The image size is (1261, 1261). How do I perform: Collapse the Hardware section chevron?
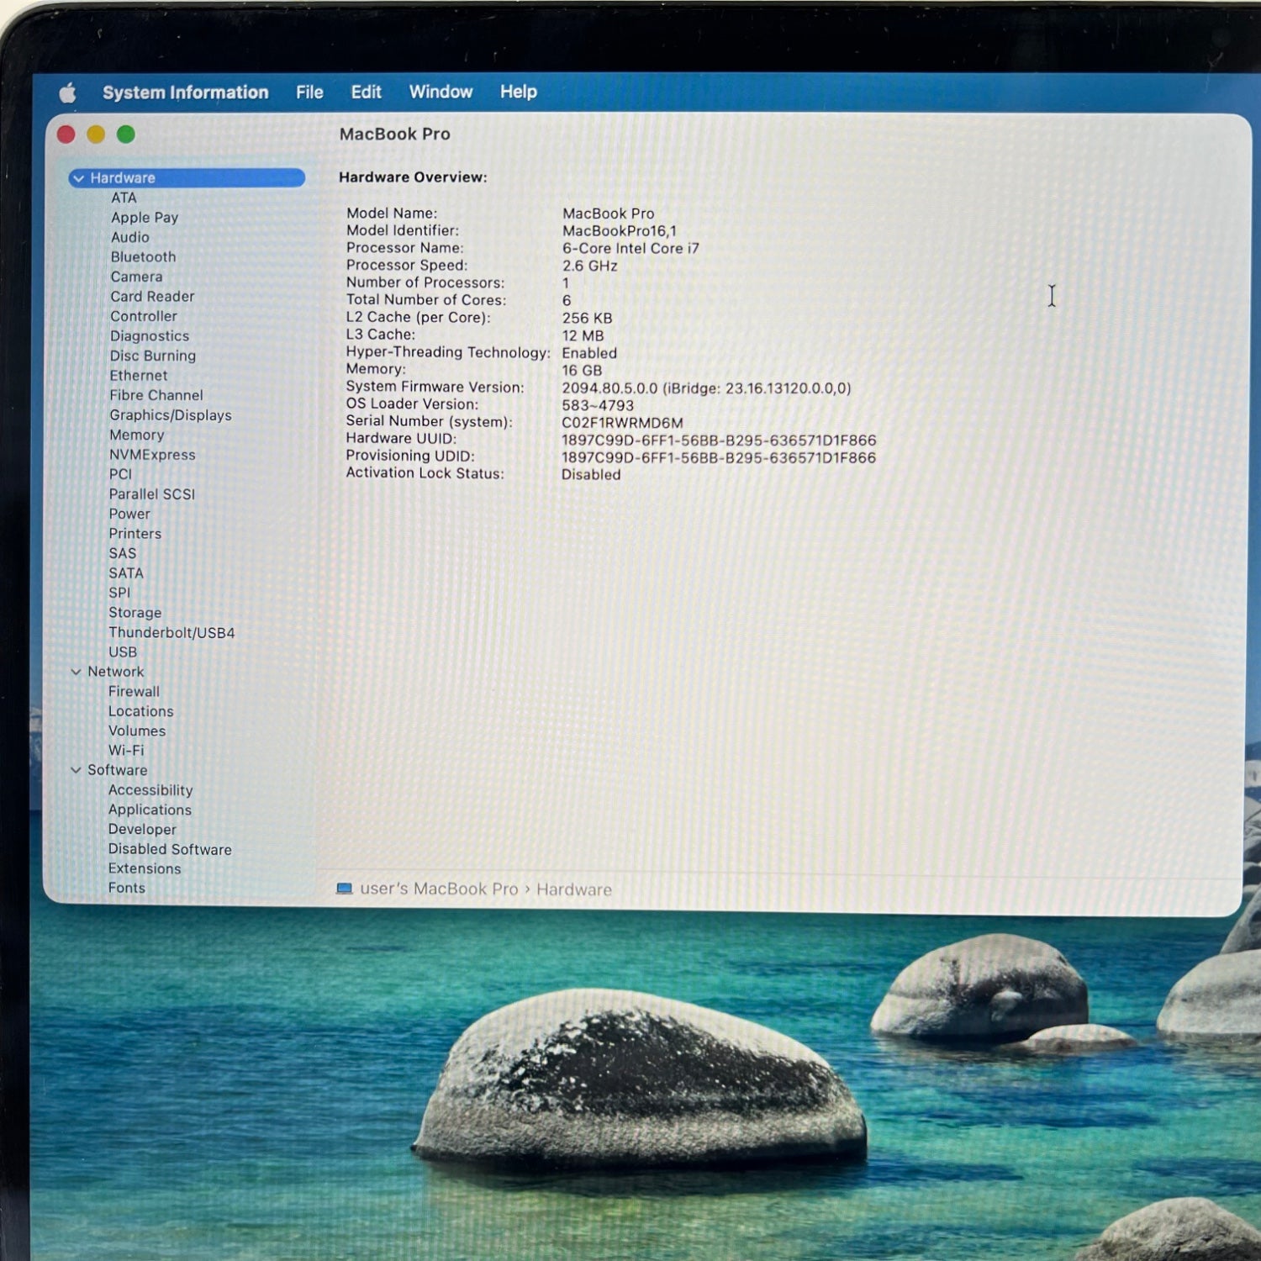[79, 178]
